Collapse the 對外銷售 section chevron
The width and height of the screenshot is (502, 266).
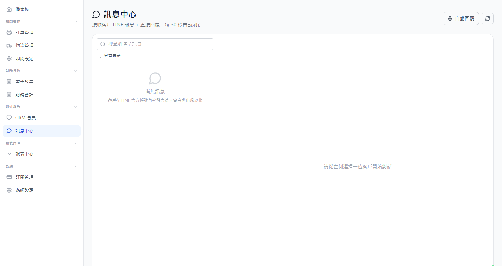pos(76,107)
